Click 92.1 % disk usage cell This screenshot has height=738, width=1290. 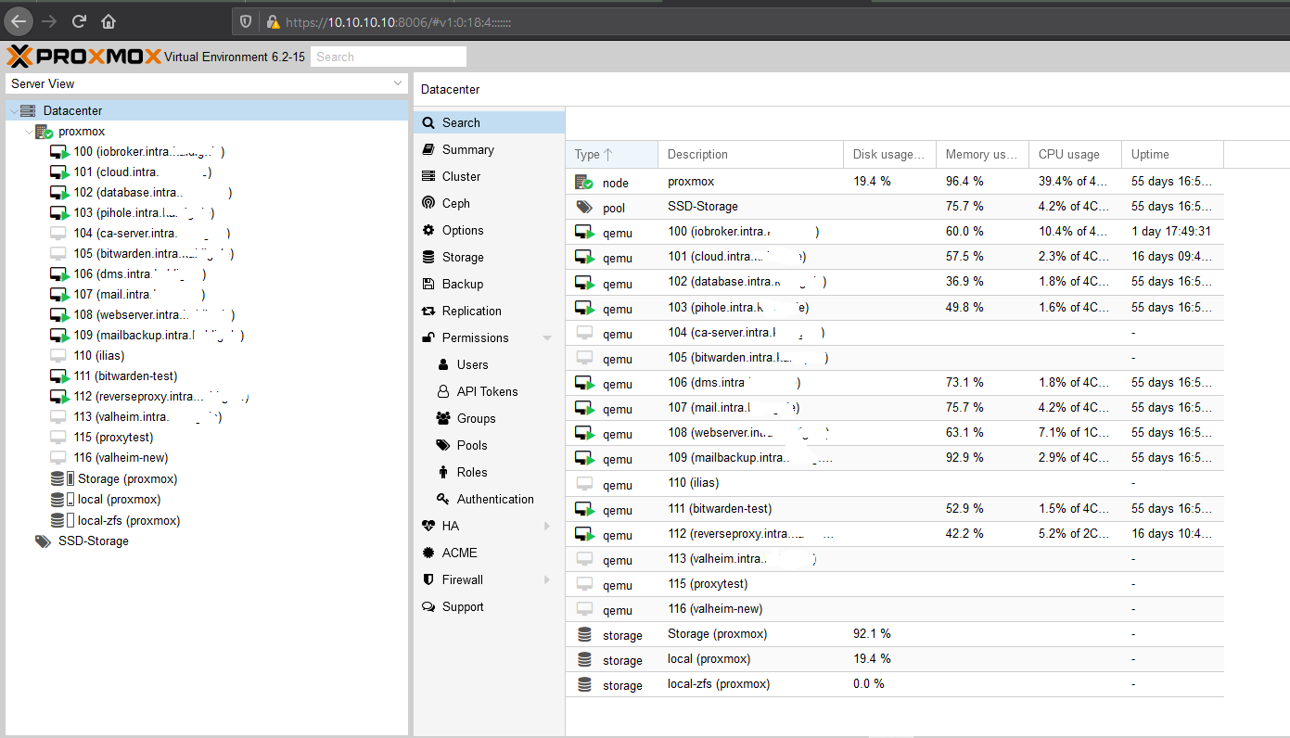pos(889,634)
